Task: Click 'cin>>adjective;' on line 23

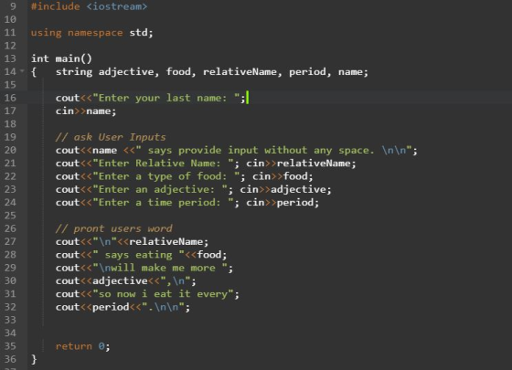Action: (x=285, y=189)
